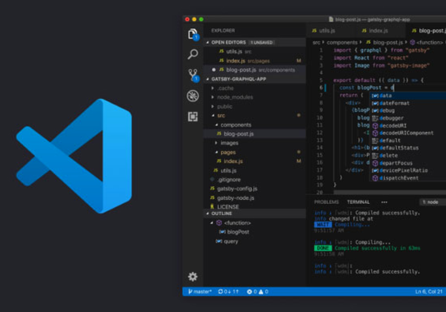Click the .gitignore file icon

coord(212,179)
